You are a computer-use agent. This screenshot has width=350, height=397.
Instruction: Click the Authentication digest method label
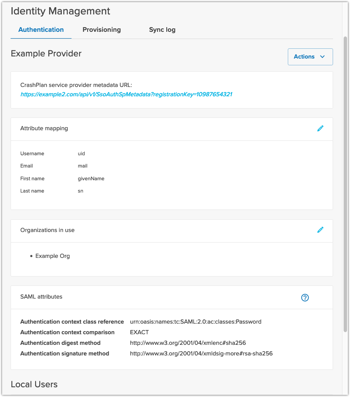[61, 343]
